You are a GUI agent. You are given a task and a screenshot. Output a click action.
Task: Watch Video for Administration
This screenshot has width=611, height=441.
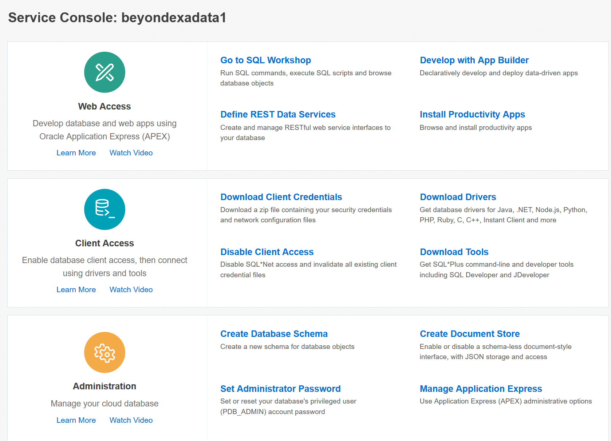coord(131,420)
